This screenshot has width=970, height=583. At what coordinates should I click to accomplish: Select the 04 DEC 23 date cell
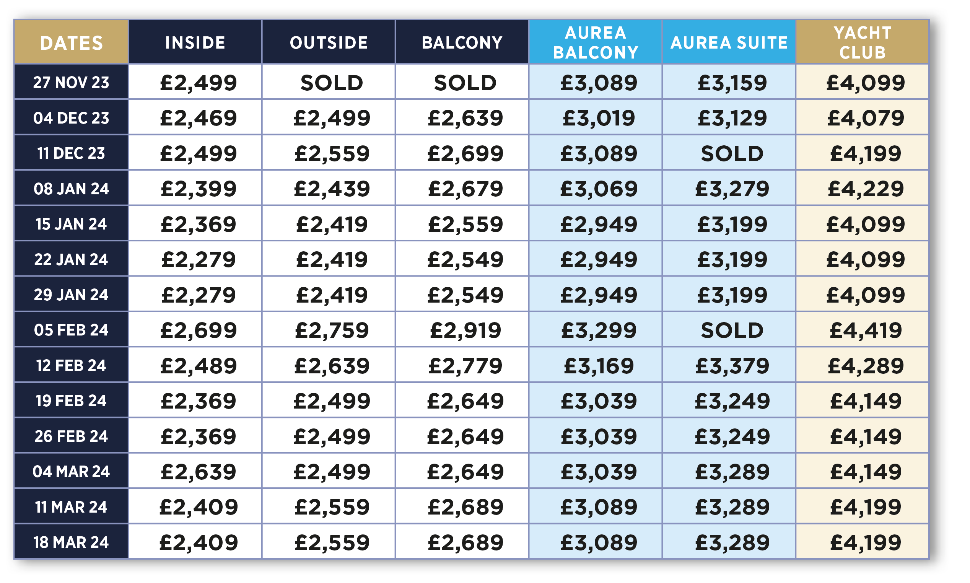[x=71, y=117]
